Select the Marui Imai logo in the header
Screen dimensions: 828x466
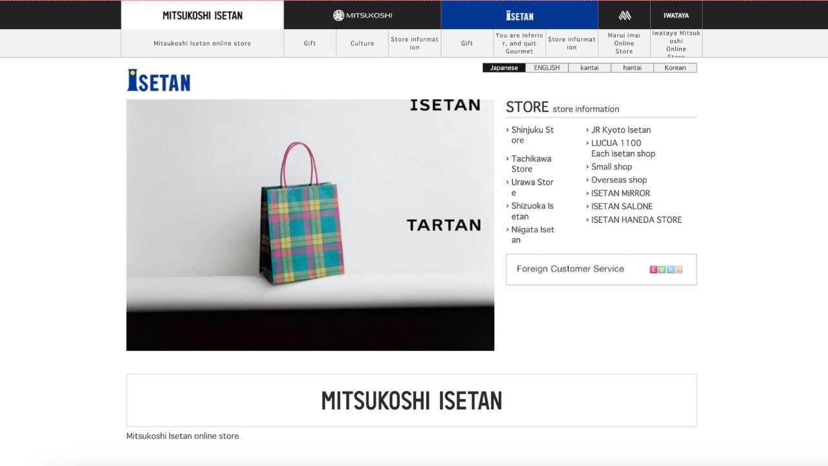click(624, 15)
